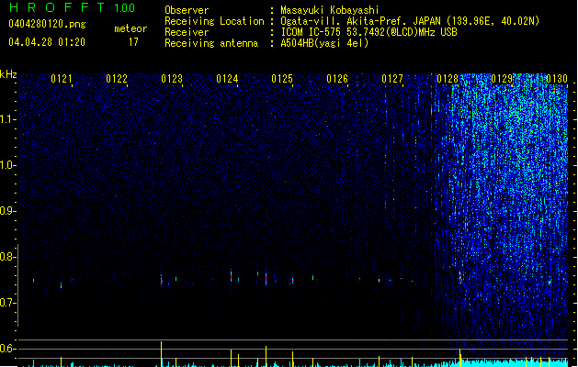The height and width of the screenshot is (367, 578).
Task: Select the file name 0404280120.png
Action: pyautogui.click(x=47, y=24)
